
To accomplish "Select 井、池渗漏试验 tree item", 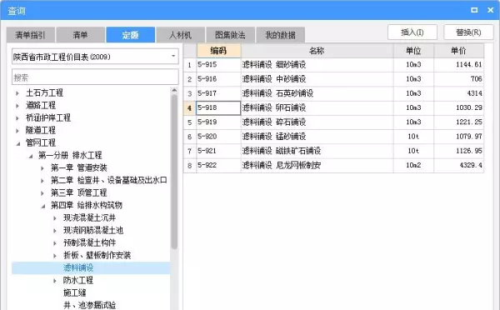I will pyautogui.click(x=90, y=305).
